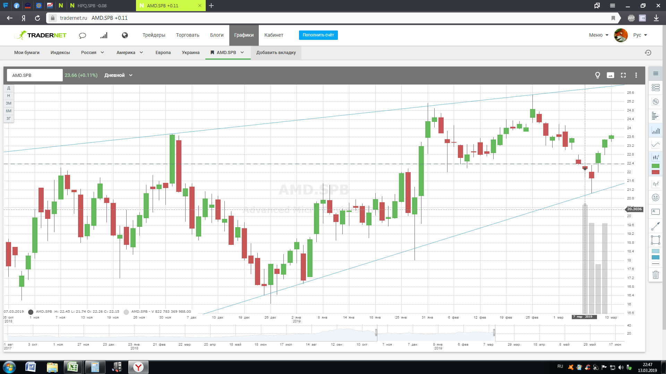Click the Пополнить счёт button
The image size is (666, 374).
(x=318, y=35)
